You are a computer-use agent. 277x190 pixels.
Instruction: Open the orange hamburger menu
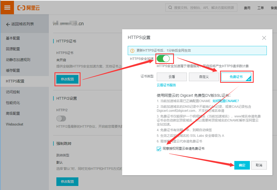[x=7, y=8]
